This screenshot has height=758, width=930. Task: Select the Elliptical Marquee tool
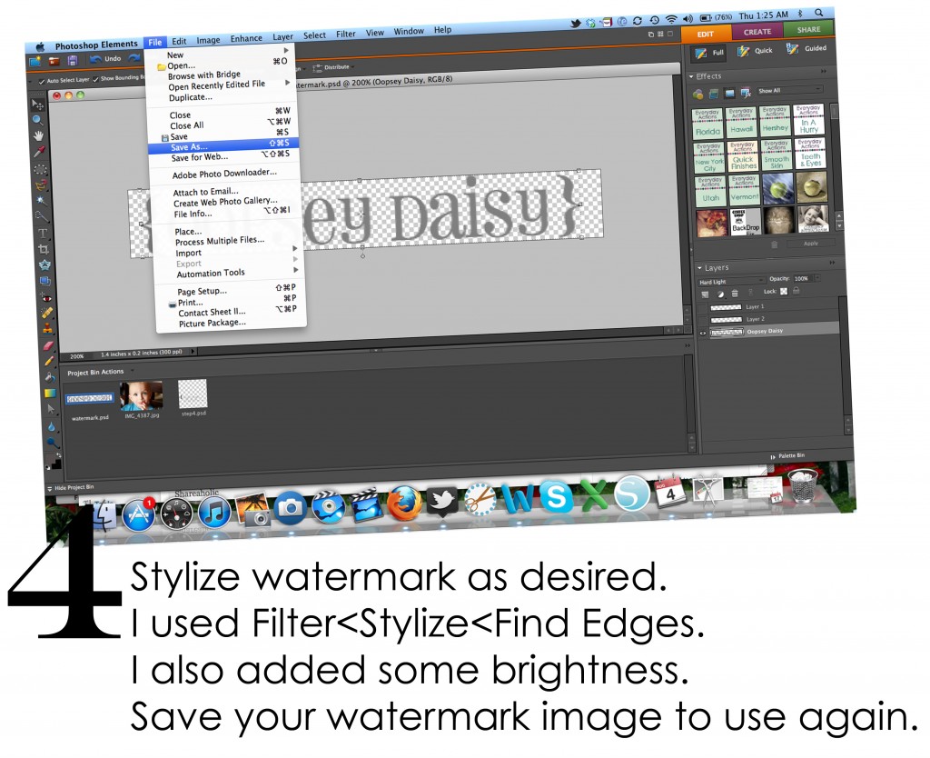click(x=40, y=169)
